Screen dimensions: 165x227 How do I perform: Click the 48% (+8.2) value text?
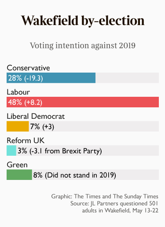25,102
